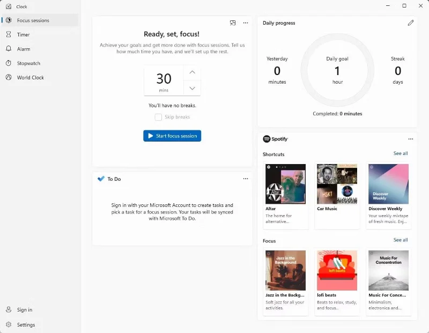This screenshot has height=333, width=429.
Task: Click the Sign in person icon
Action: tap(9, 309)
